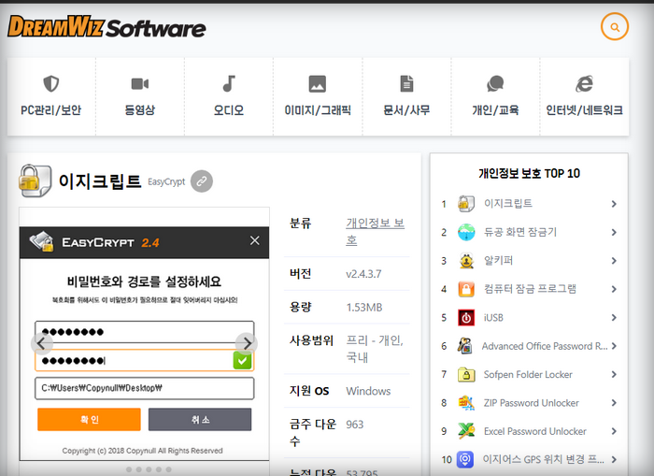Click the orange 확인 button

point(89,419)
